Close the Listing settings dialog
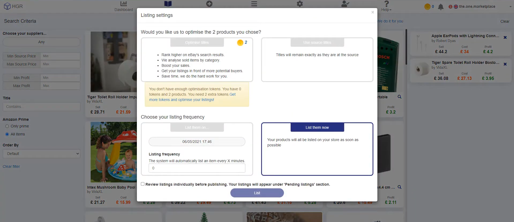The height and width of the screenshot is (222, 514). (x=373, y=12)
